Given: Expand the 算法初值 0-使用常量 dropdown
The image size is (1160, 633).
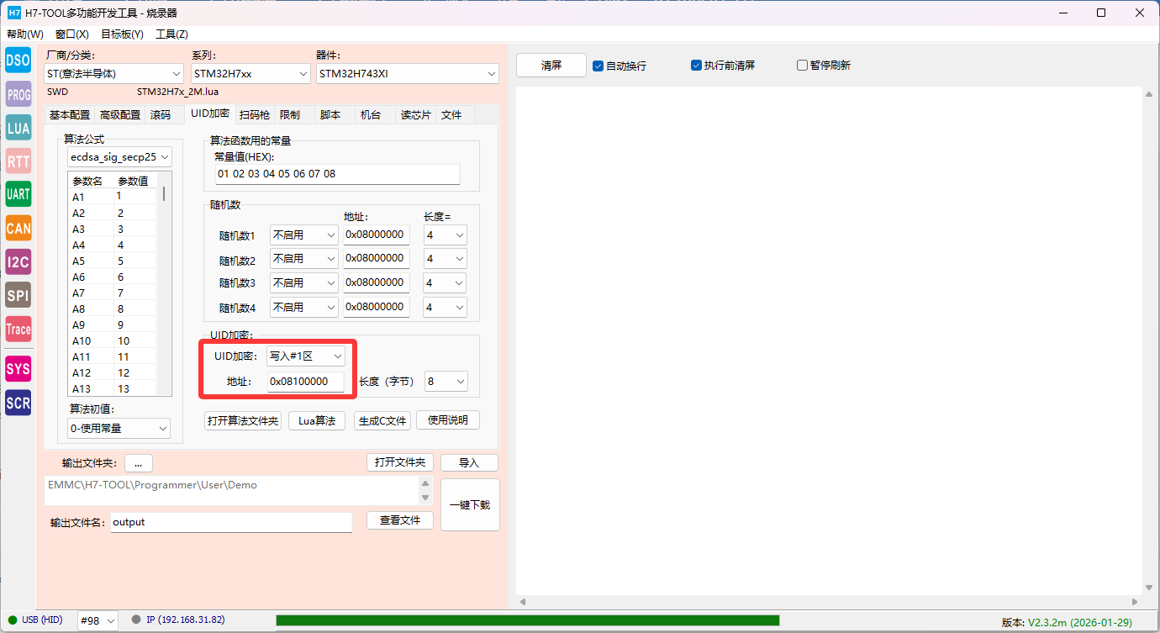Looking at the screenshot, I should click(x=119, y=429).
